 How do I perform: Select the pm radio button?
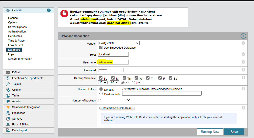[133, 82]
